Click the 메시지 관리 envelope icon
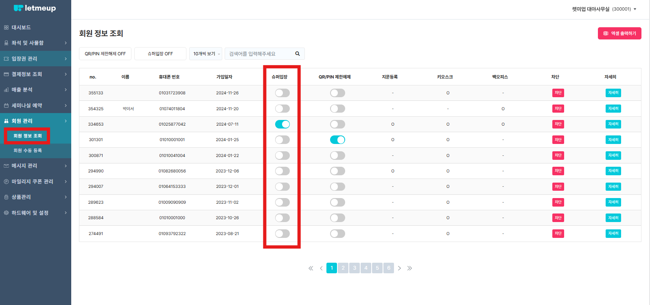This screenshot has height=305, width=650. coord(6,166)
